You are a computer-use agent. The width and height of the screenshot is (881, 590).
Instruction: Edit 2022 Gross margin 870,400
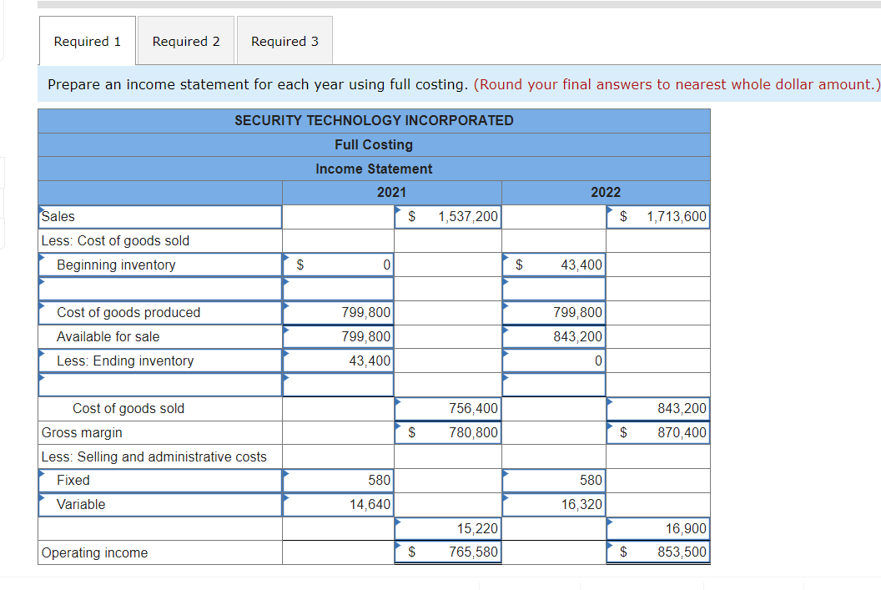click(658, 432)
